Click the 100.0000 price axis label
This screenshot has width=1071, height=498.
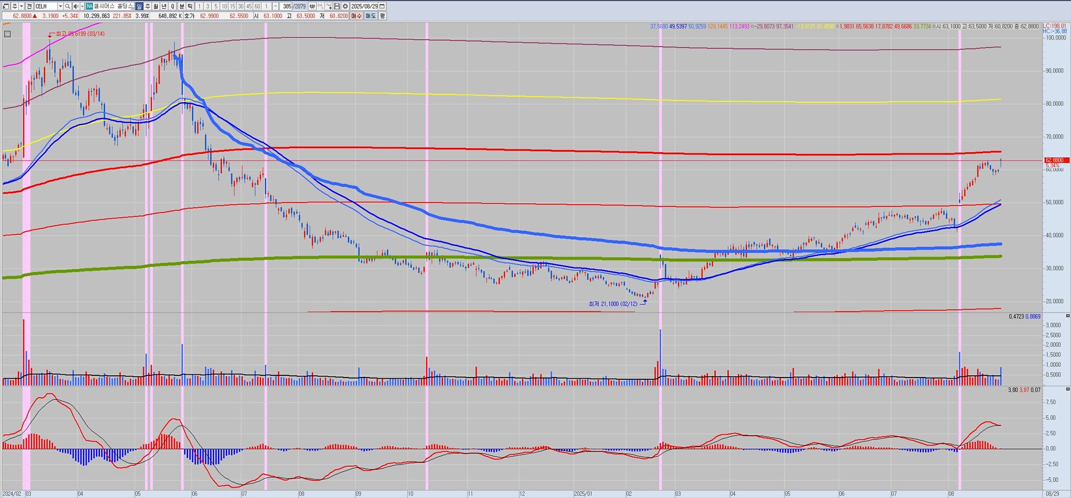(x=1056, y=38)
